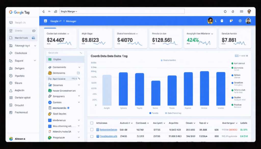Screen dimensions: 261x149
Task: Expand the Cormaments list item
Action: click(80, 67)
